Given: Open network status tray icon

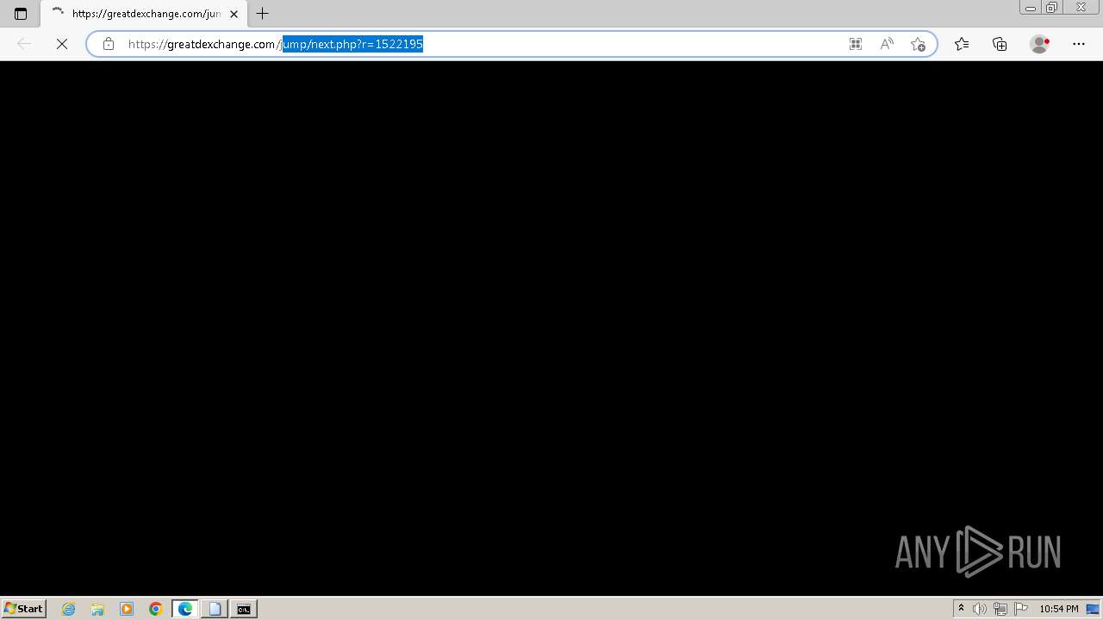Looking at the screenshot, I should (1000, 609).
